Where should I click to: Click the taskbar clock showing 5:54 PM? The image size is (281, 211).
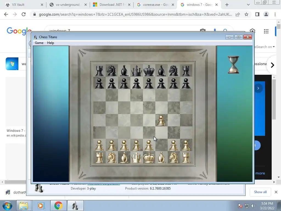(267, 206)
